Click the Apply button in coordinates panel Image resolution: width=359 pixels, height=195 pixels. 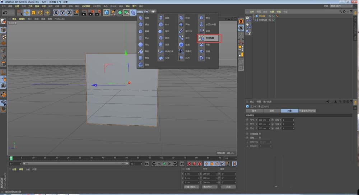point(228,187)
